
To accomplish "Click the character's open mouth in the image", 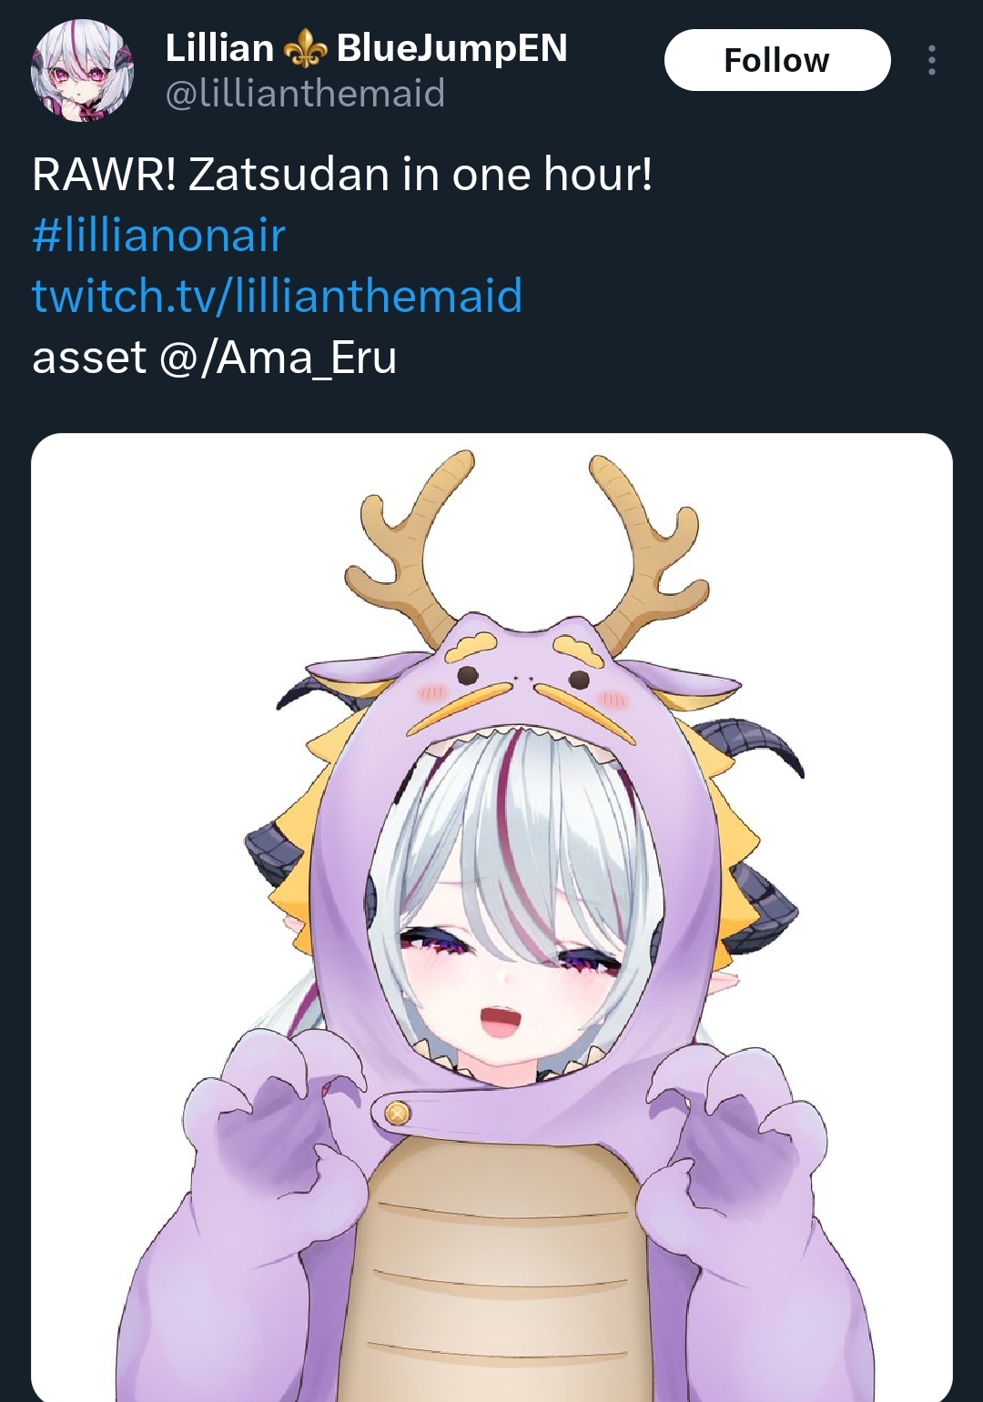I will point(499,1020).
